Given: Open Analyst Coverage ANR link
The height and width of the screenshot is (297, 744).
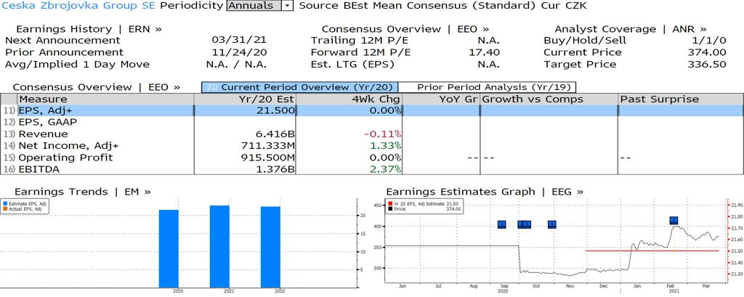Looking at the screenshot, I should tap(630, 29).
